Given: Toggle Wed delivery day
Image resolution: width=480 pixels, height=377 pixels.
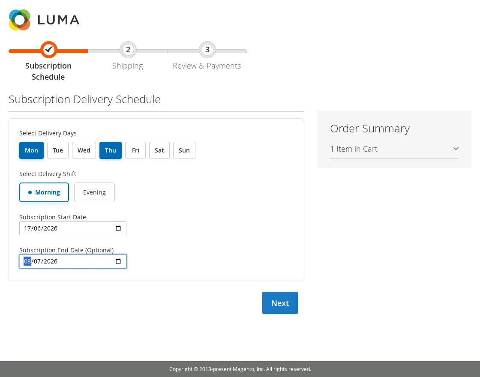Looking at the screenshot, I should point(84,150).
